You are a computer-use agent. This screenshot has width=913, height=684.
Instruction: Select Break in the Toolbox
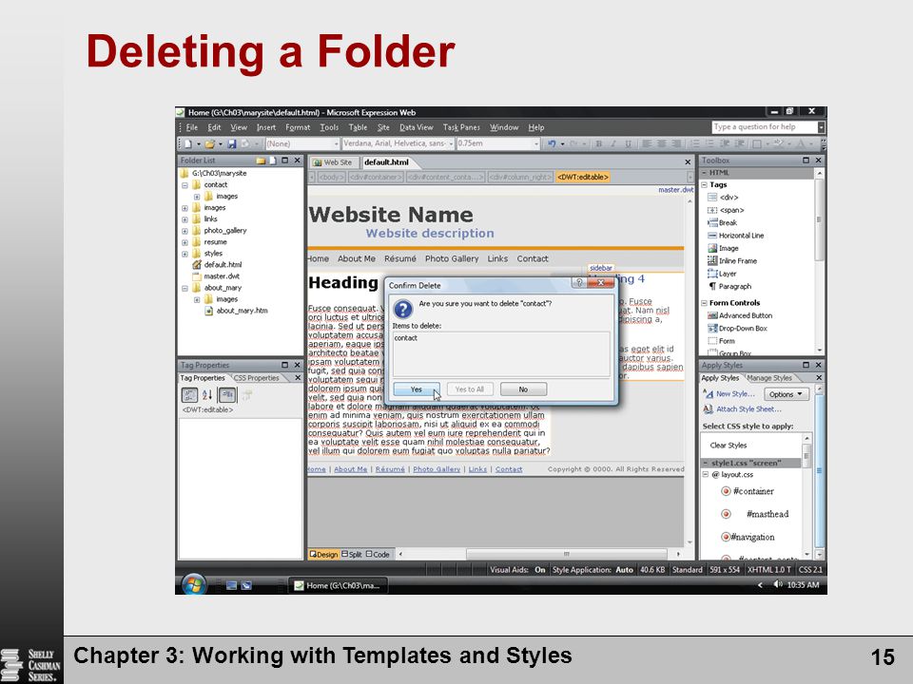coord(722,222)
